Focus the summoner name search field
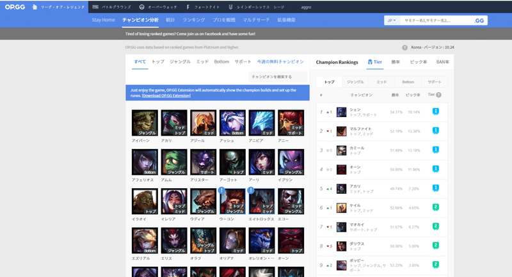512x277 pixels. [x=436, y=20]
